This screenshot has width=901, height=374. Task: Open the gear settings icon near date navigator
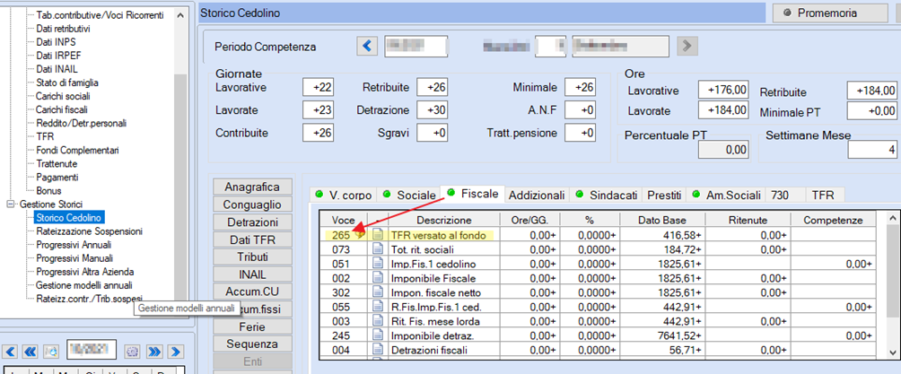click(x=133, y=351)
